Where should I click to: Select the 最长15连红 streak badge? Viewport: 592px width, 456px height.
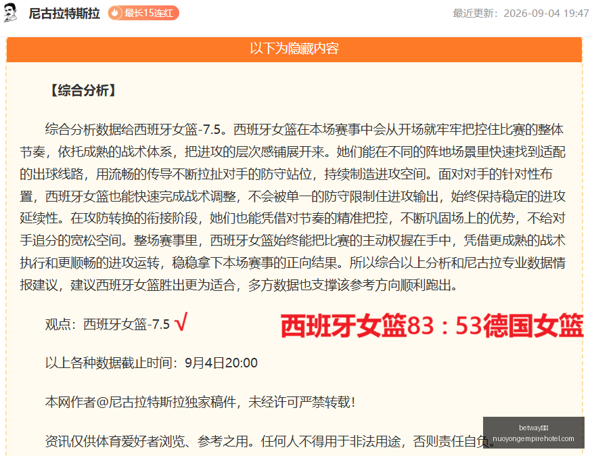point(143,14)
